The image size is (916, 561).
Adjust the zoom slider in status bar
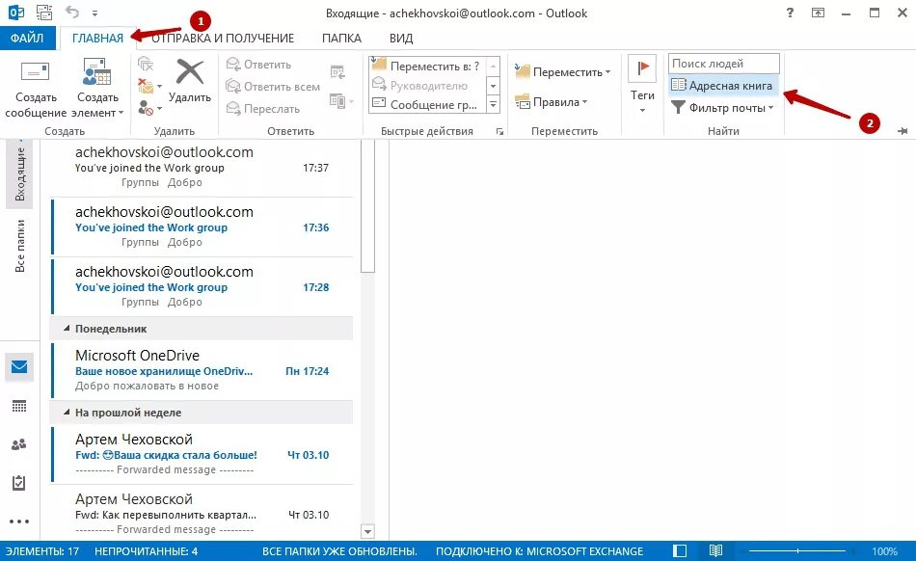pyautogui.click(x=797, y=550)
